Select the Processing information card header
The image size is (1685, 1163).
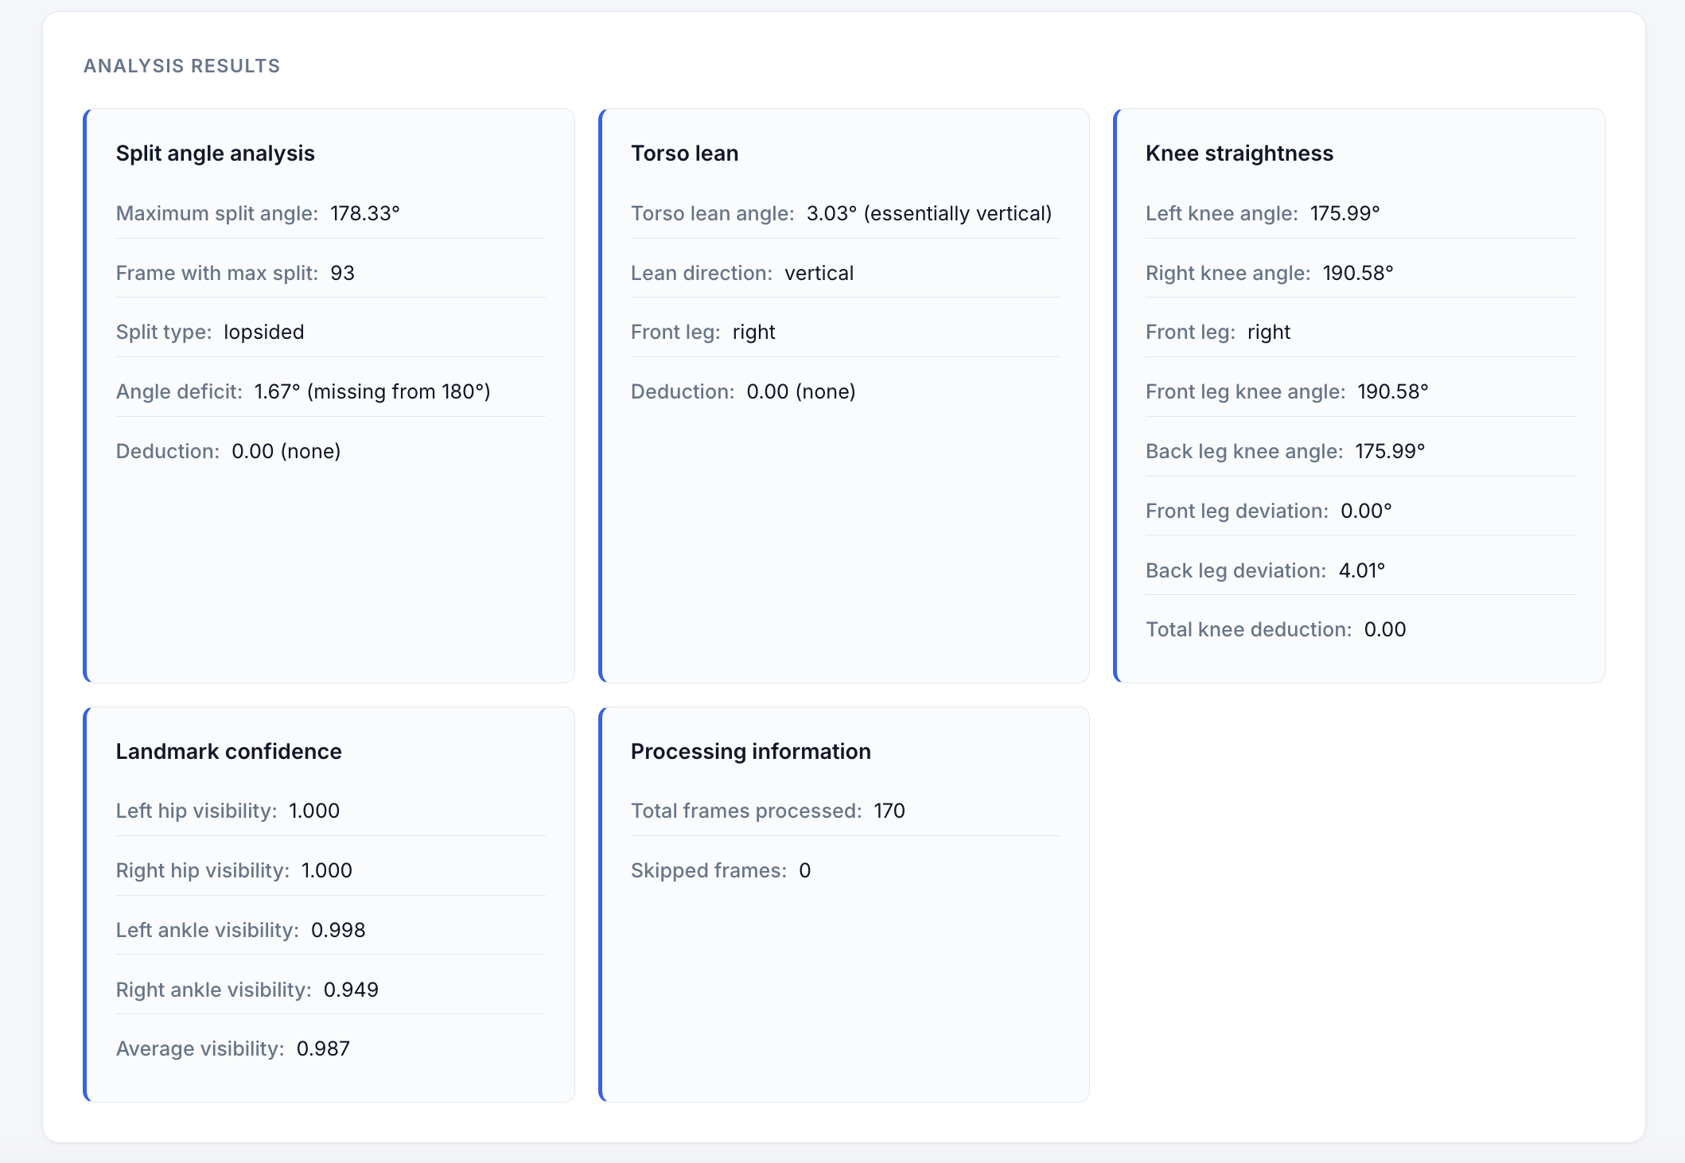click(751, 751)
